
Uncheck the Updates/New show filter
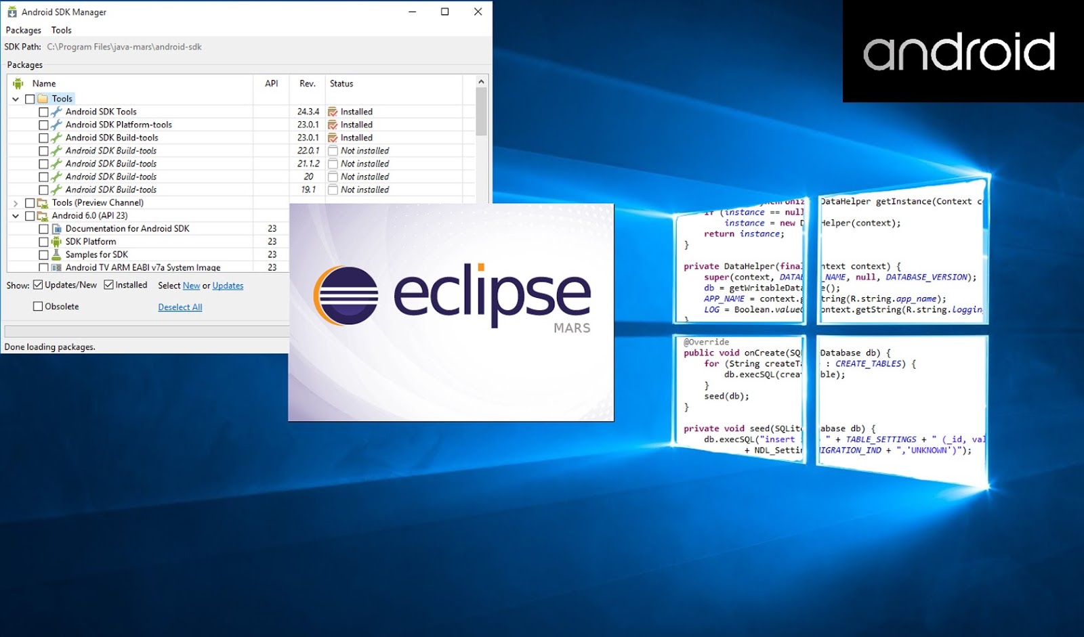tap(38, 285)
